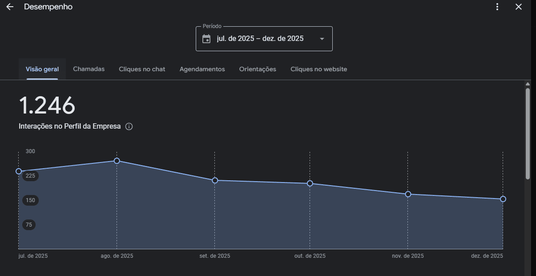View the Cliques no website tab
536x276 pixels.
coord(318,69)
